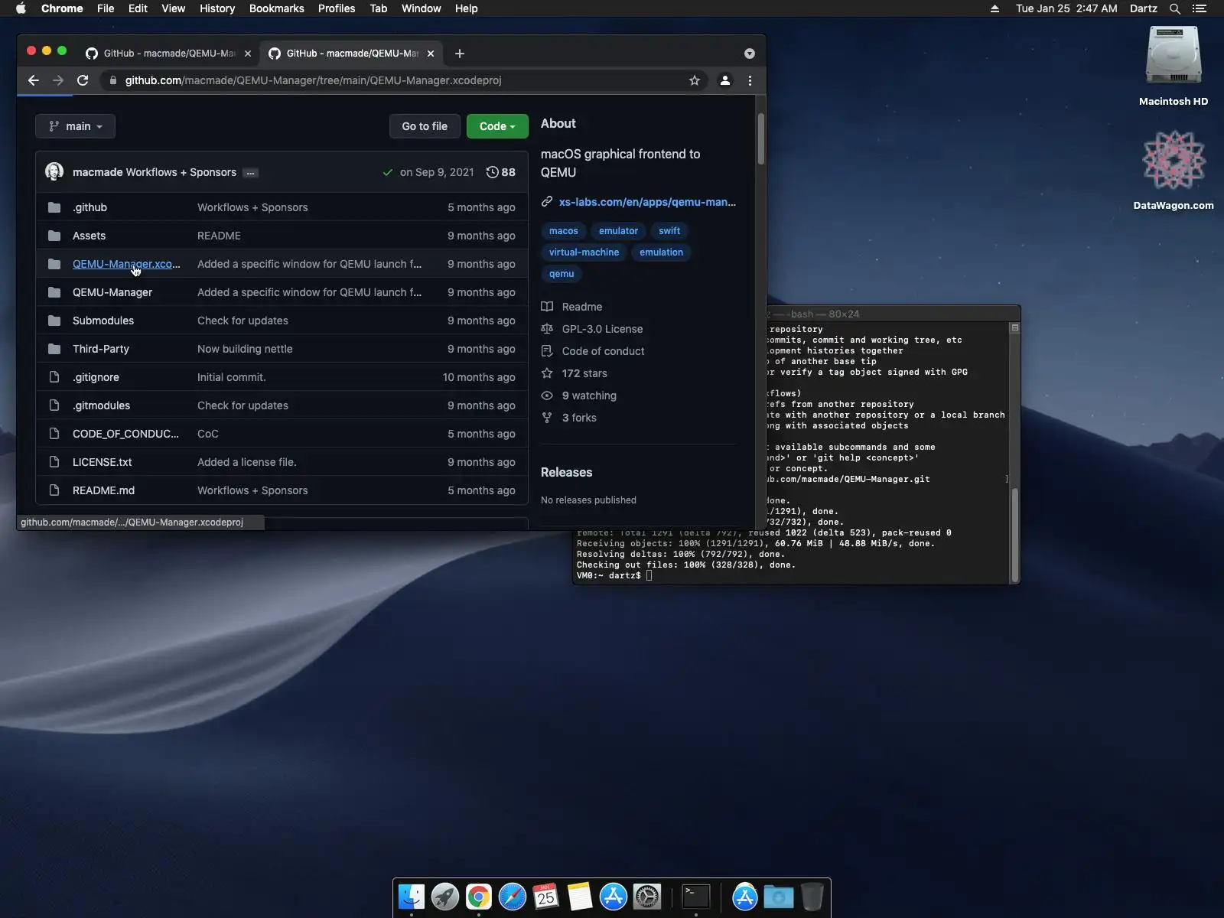The height and width of the screenshot is (918, 1224).
Task: Click the virtual-machine topic tag
Action: pos(584,252)
